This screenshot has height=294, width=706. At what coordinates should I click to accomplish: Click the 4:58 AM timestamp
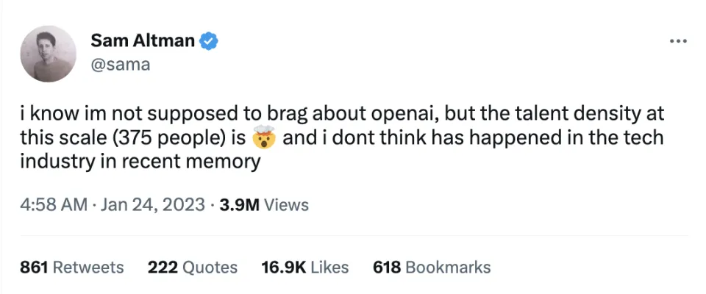(54, 205)
